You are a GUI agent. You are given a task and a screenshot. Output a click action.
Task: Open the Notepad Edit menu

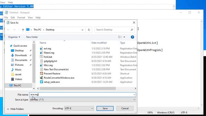click(x=13, y=17)
